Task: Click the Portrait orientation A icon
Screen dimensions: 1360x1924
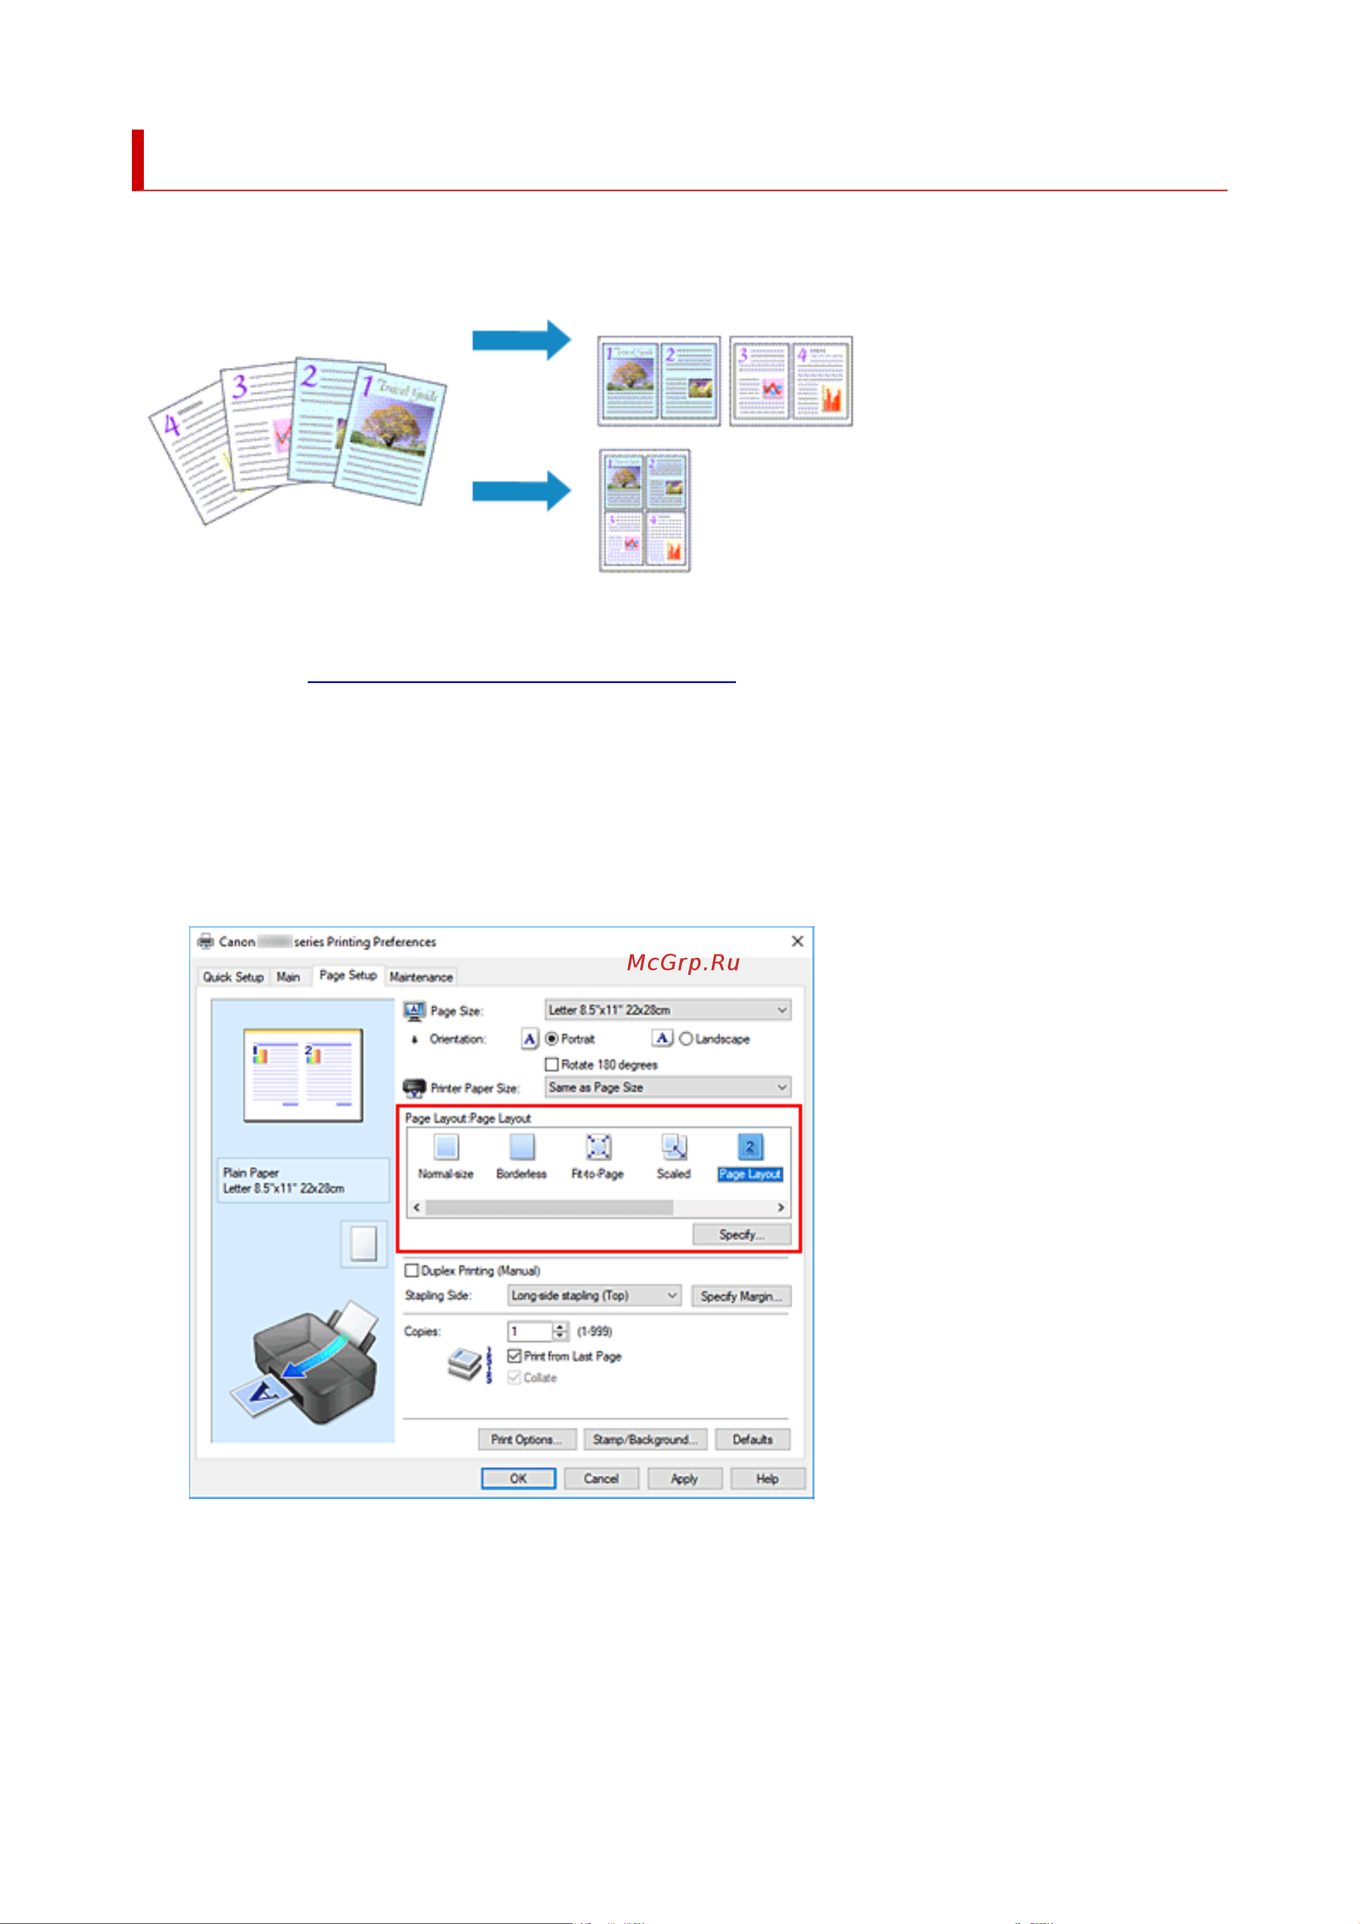Action: (530, 1039)
